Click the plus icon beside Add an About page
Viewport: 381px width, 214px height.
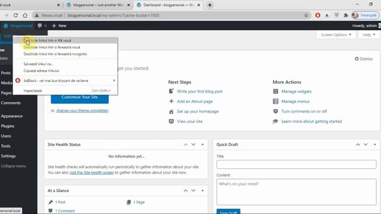[171, 101]
